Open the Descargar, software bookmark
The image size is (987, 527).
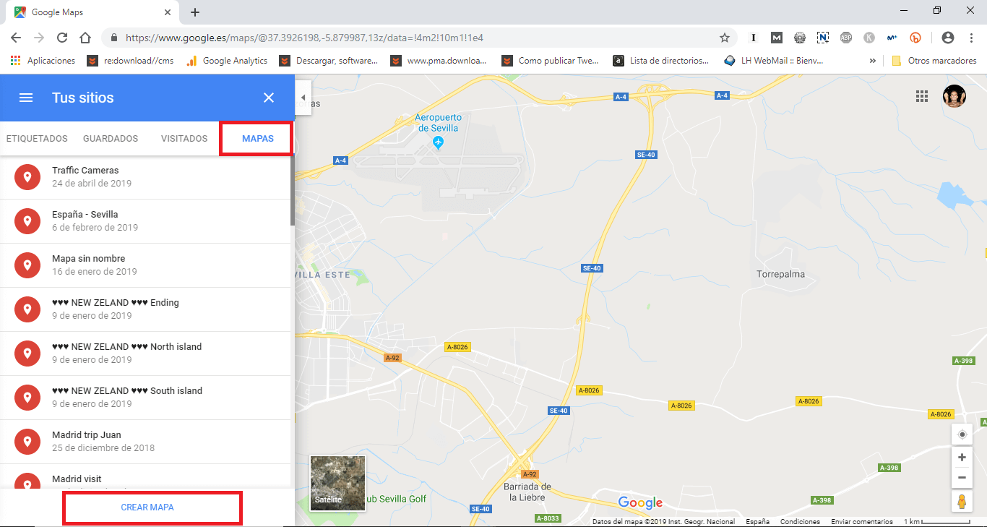coord(329,61)
